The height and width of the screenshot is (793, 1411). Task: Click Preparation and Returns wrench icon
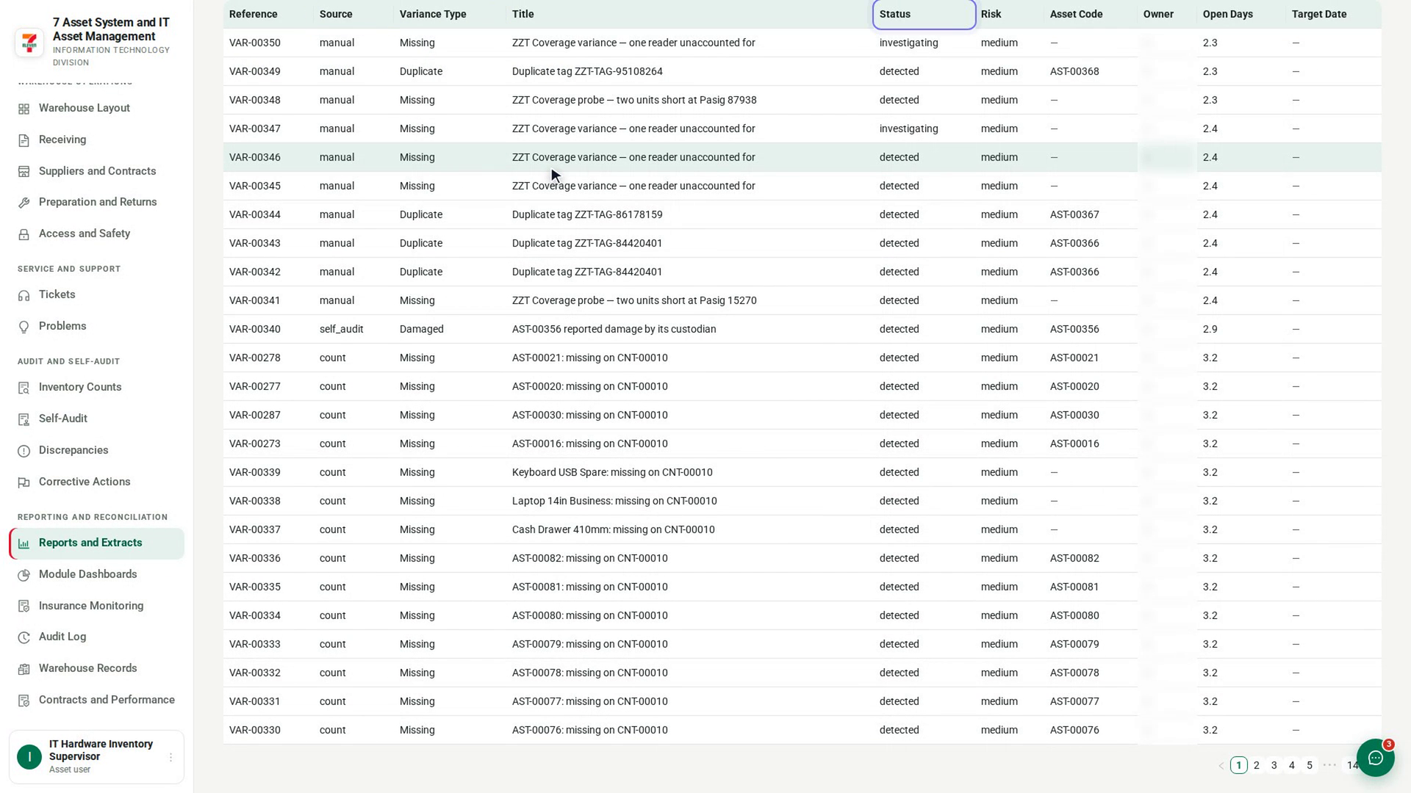pos(24,203)
